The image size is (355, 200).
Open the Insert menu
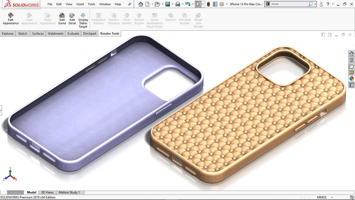pyautogui.click(x=80, y=4)
